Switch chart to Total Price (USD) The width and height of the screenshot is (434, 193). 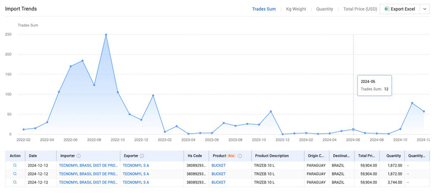click(360, 9)
